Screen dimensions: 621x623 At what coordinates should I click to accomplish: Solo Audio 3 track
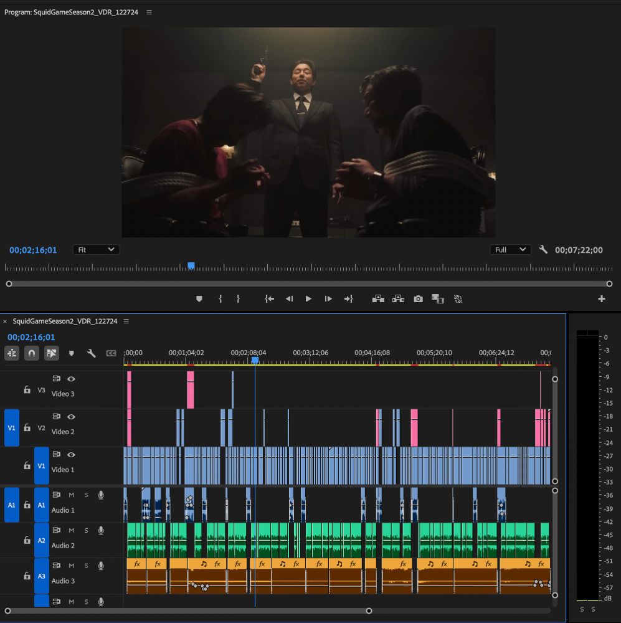86,566
